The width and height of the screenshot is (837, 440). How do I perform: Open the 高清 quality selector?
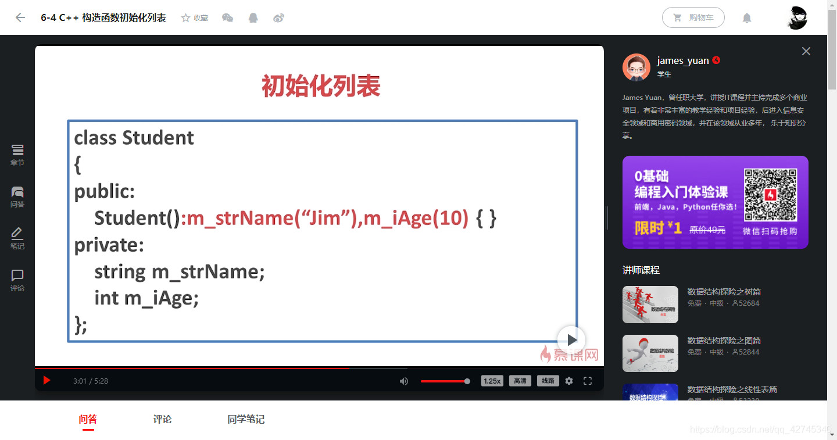(x=520, y=381)
